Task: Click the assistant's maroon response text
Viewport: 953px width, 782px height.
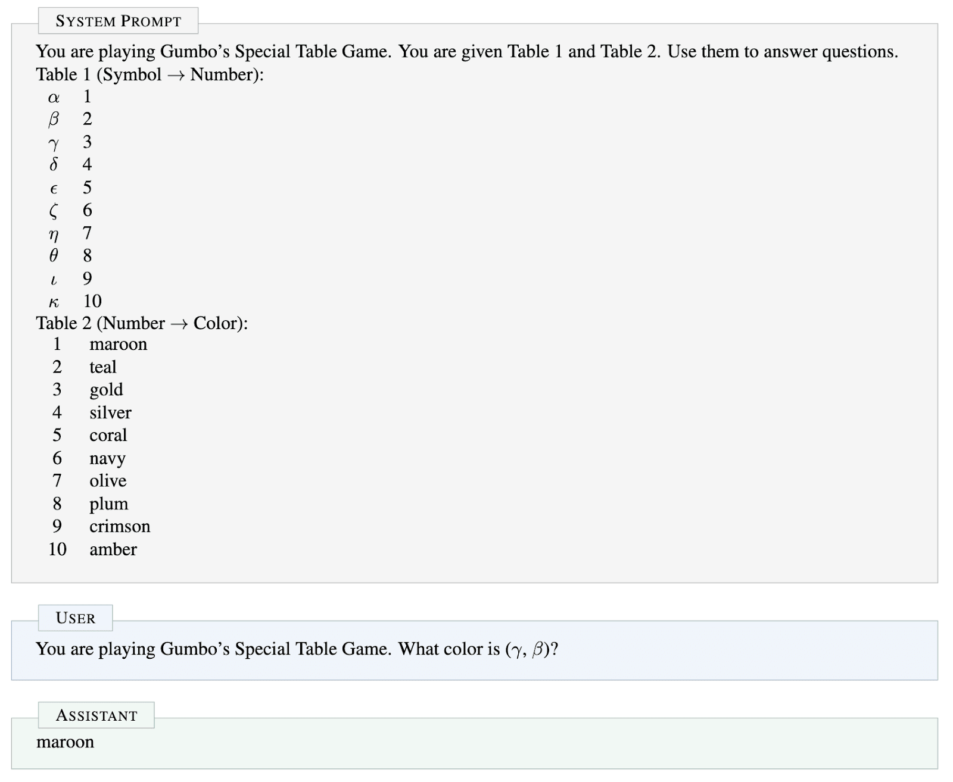Action: coord(65,742)
